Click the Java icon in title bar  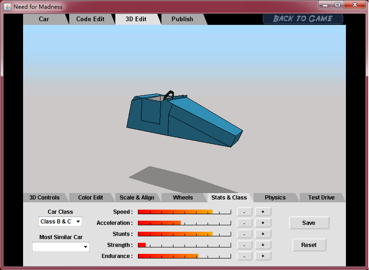7,7
